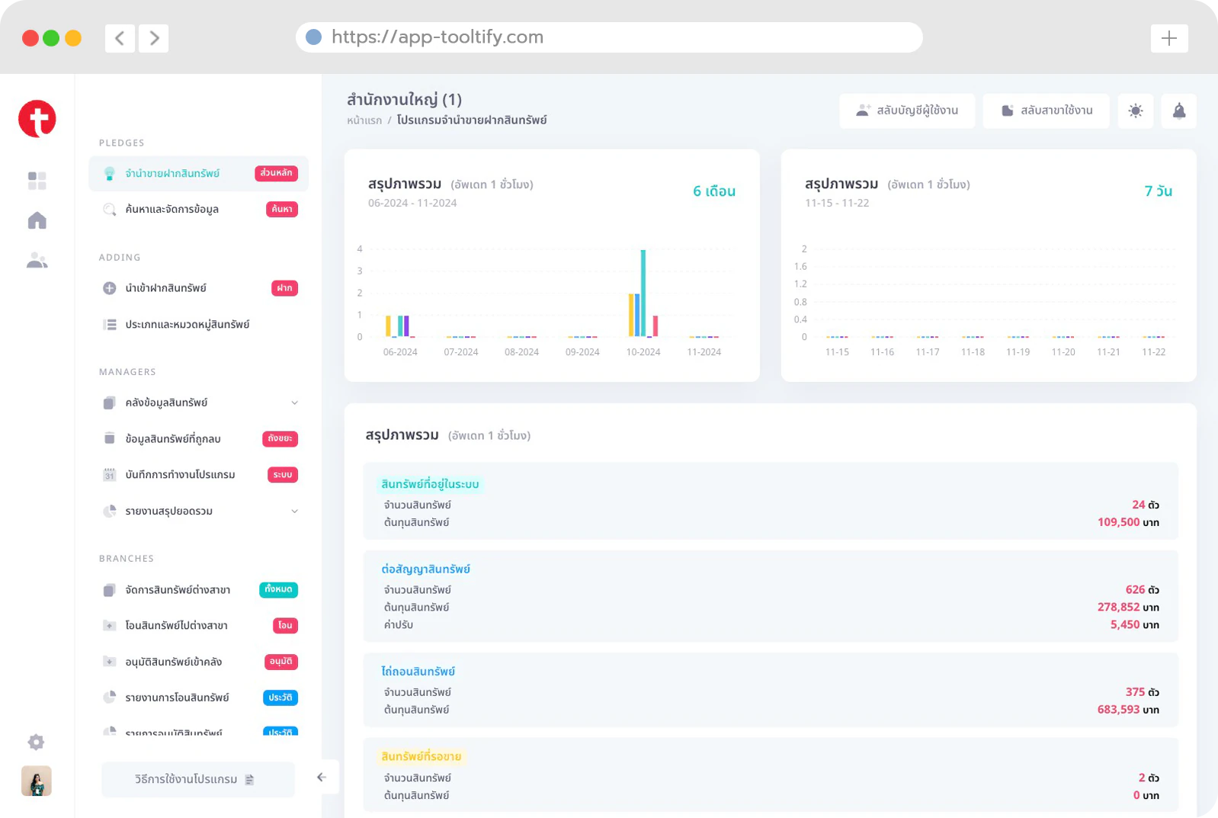The width and height of the screenshot is (1218, 818).
Task: Open บันทึกการทำงานโปรแกรม menu item
Action: point(199,475)
